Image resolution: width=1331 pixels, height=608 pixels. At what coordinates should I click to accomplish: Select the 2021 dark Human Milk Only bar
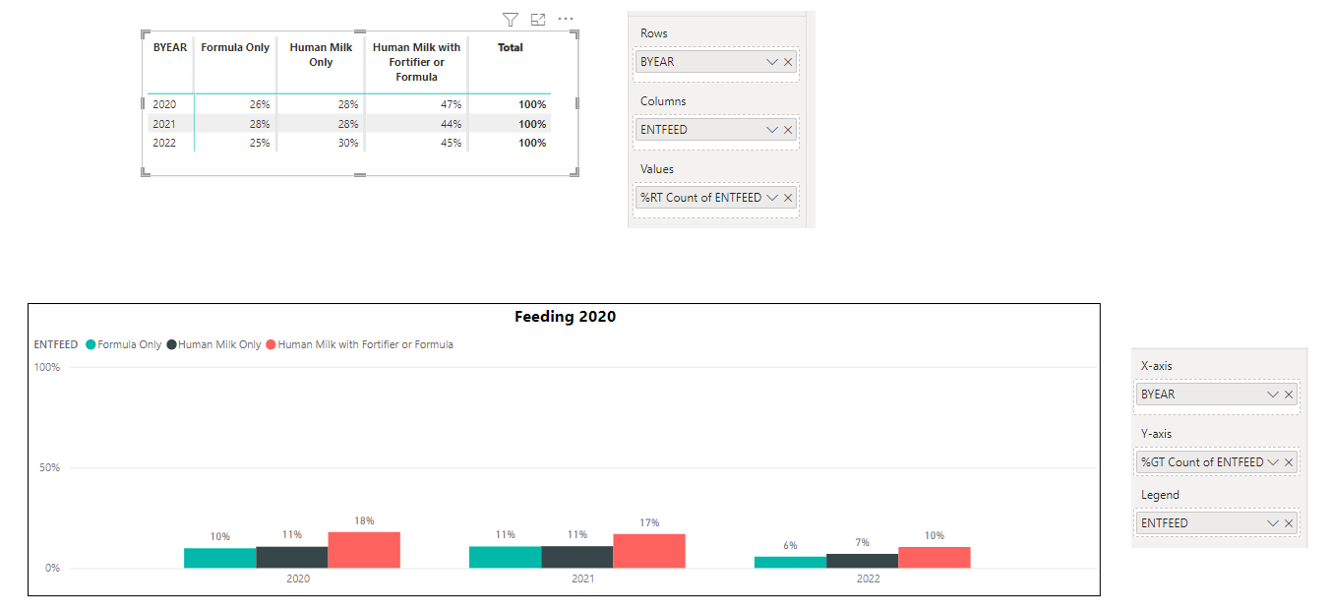click(x=576, y=557)
